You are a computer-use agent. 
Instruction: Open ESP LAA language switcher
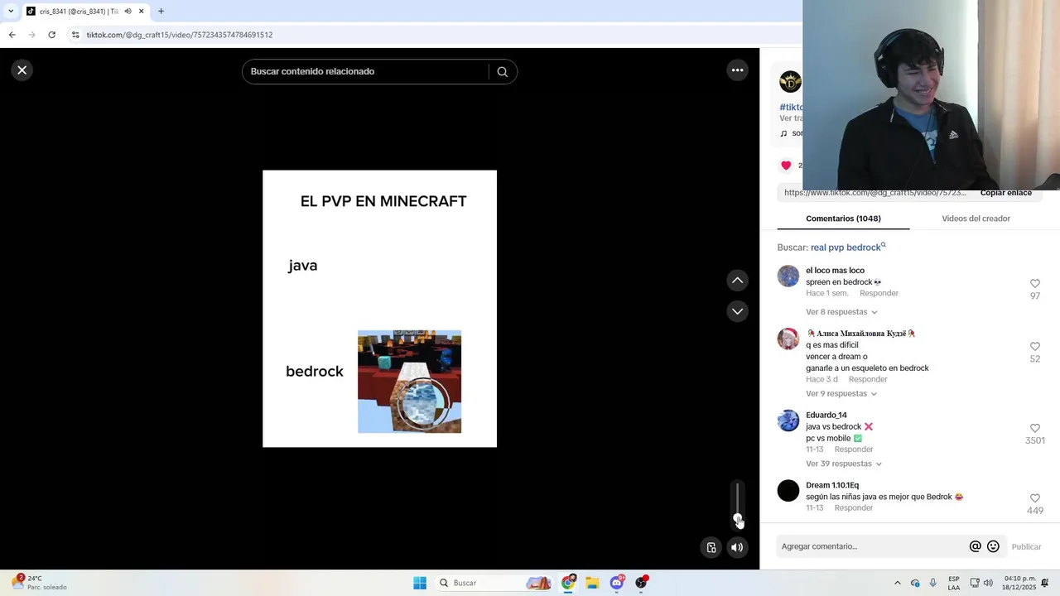coord(954,583)
